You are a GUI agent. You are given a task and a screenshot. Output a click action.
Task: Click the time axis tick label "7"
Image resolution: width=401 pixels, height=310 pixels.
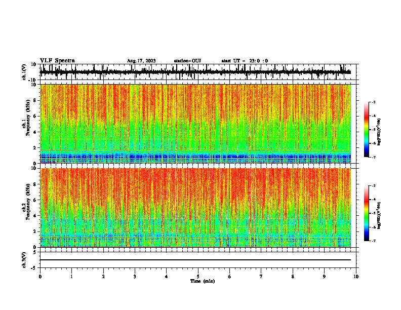point(261,277)
